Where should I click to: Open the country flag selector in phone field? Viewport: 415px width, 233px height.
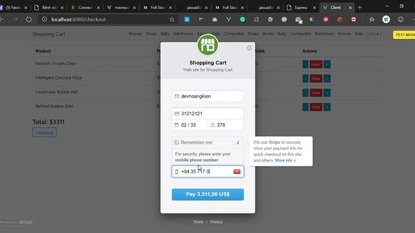pyautogui.click(x=237, y=172)
